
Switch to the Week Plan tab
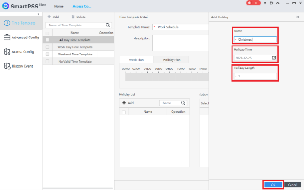click(136, 60)
